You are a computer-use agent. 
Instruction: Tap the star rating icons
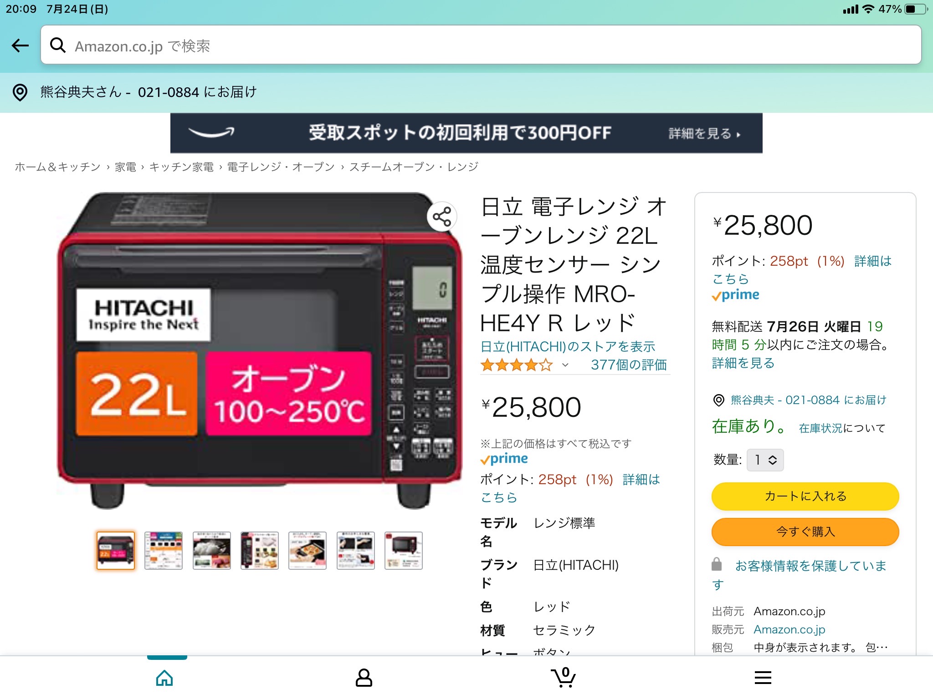pos(517,365)
